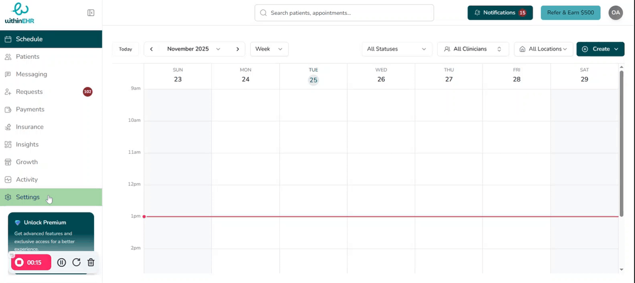Click the Today button
This screenshot has width=635, height=283.
pos(126,49)
